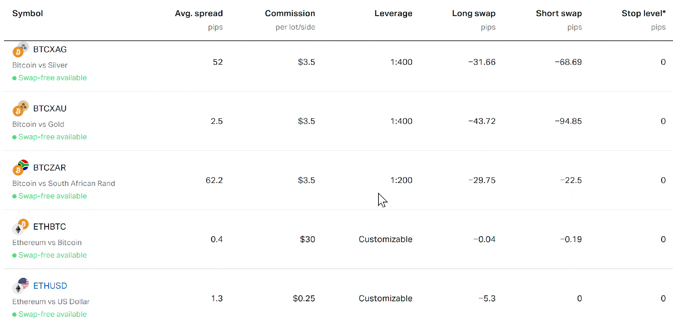The image size is (673, 319).
Task: Select the ETHBTC symbol name
Action: [x=50, y=227]
